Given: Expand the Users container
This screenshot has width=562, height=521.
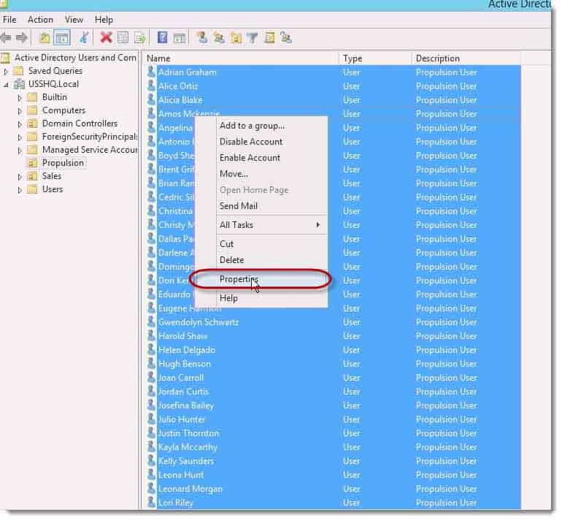Looking at the screenshot, I should pyautogui.click(x=20, y=190).
